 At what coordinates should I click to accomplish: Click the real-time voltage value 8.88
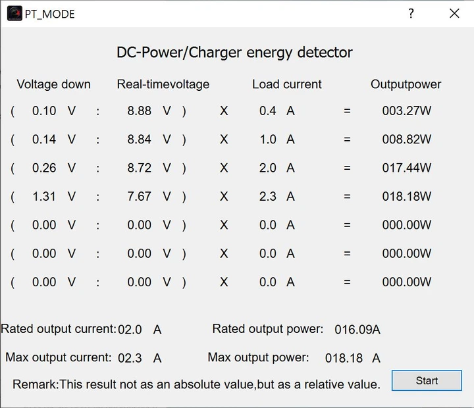(139, 111)
